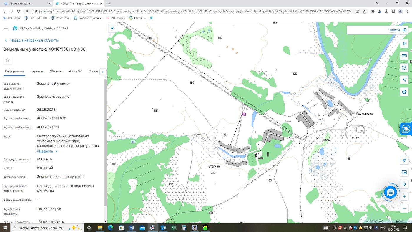The height and width of the screenshot is (232, 412).
Task: Switch to the Сервисы tab
Action: coord(36,71)
